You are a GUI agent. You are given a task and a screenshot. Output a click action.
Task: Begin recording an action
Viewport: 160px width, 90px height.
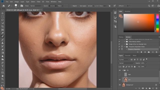click(141, 52)
